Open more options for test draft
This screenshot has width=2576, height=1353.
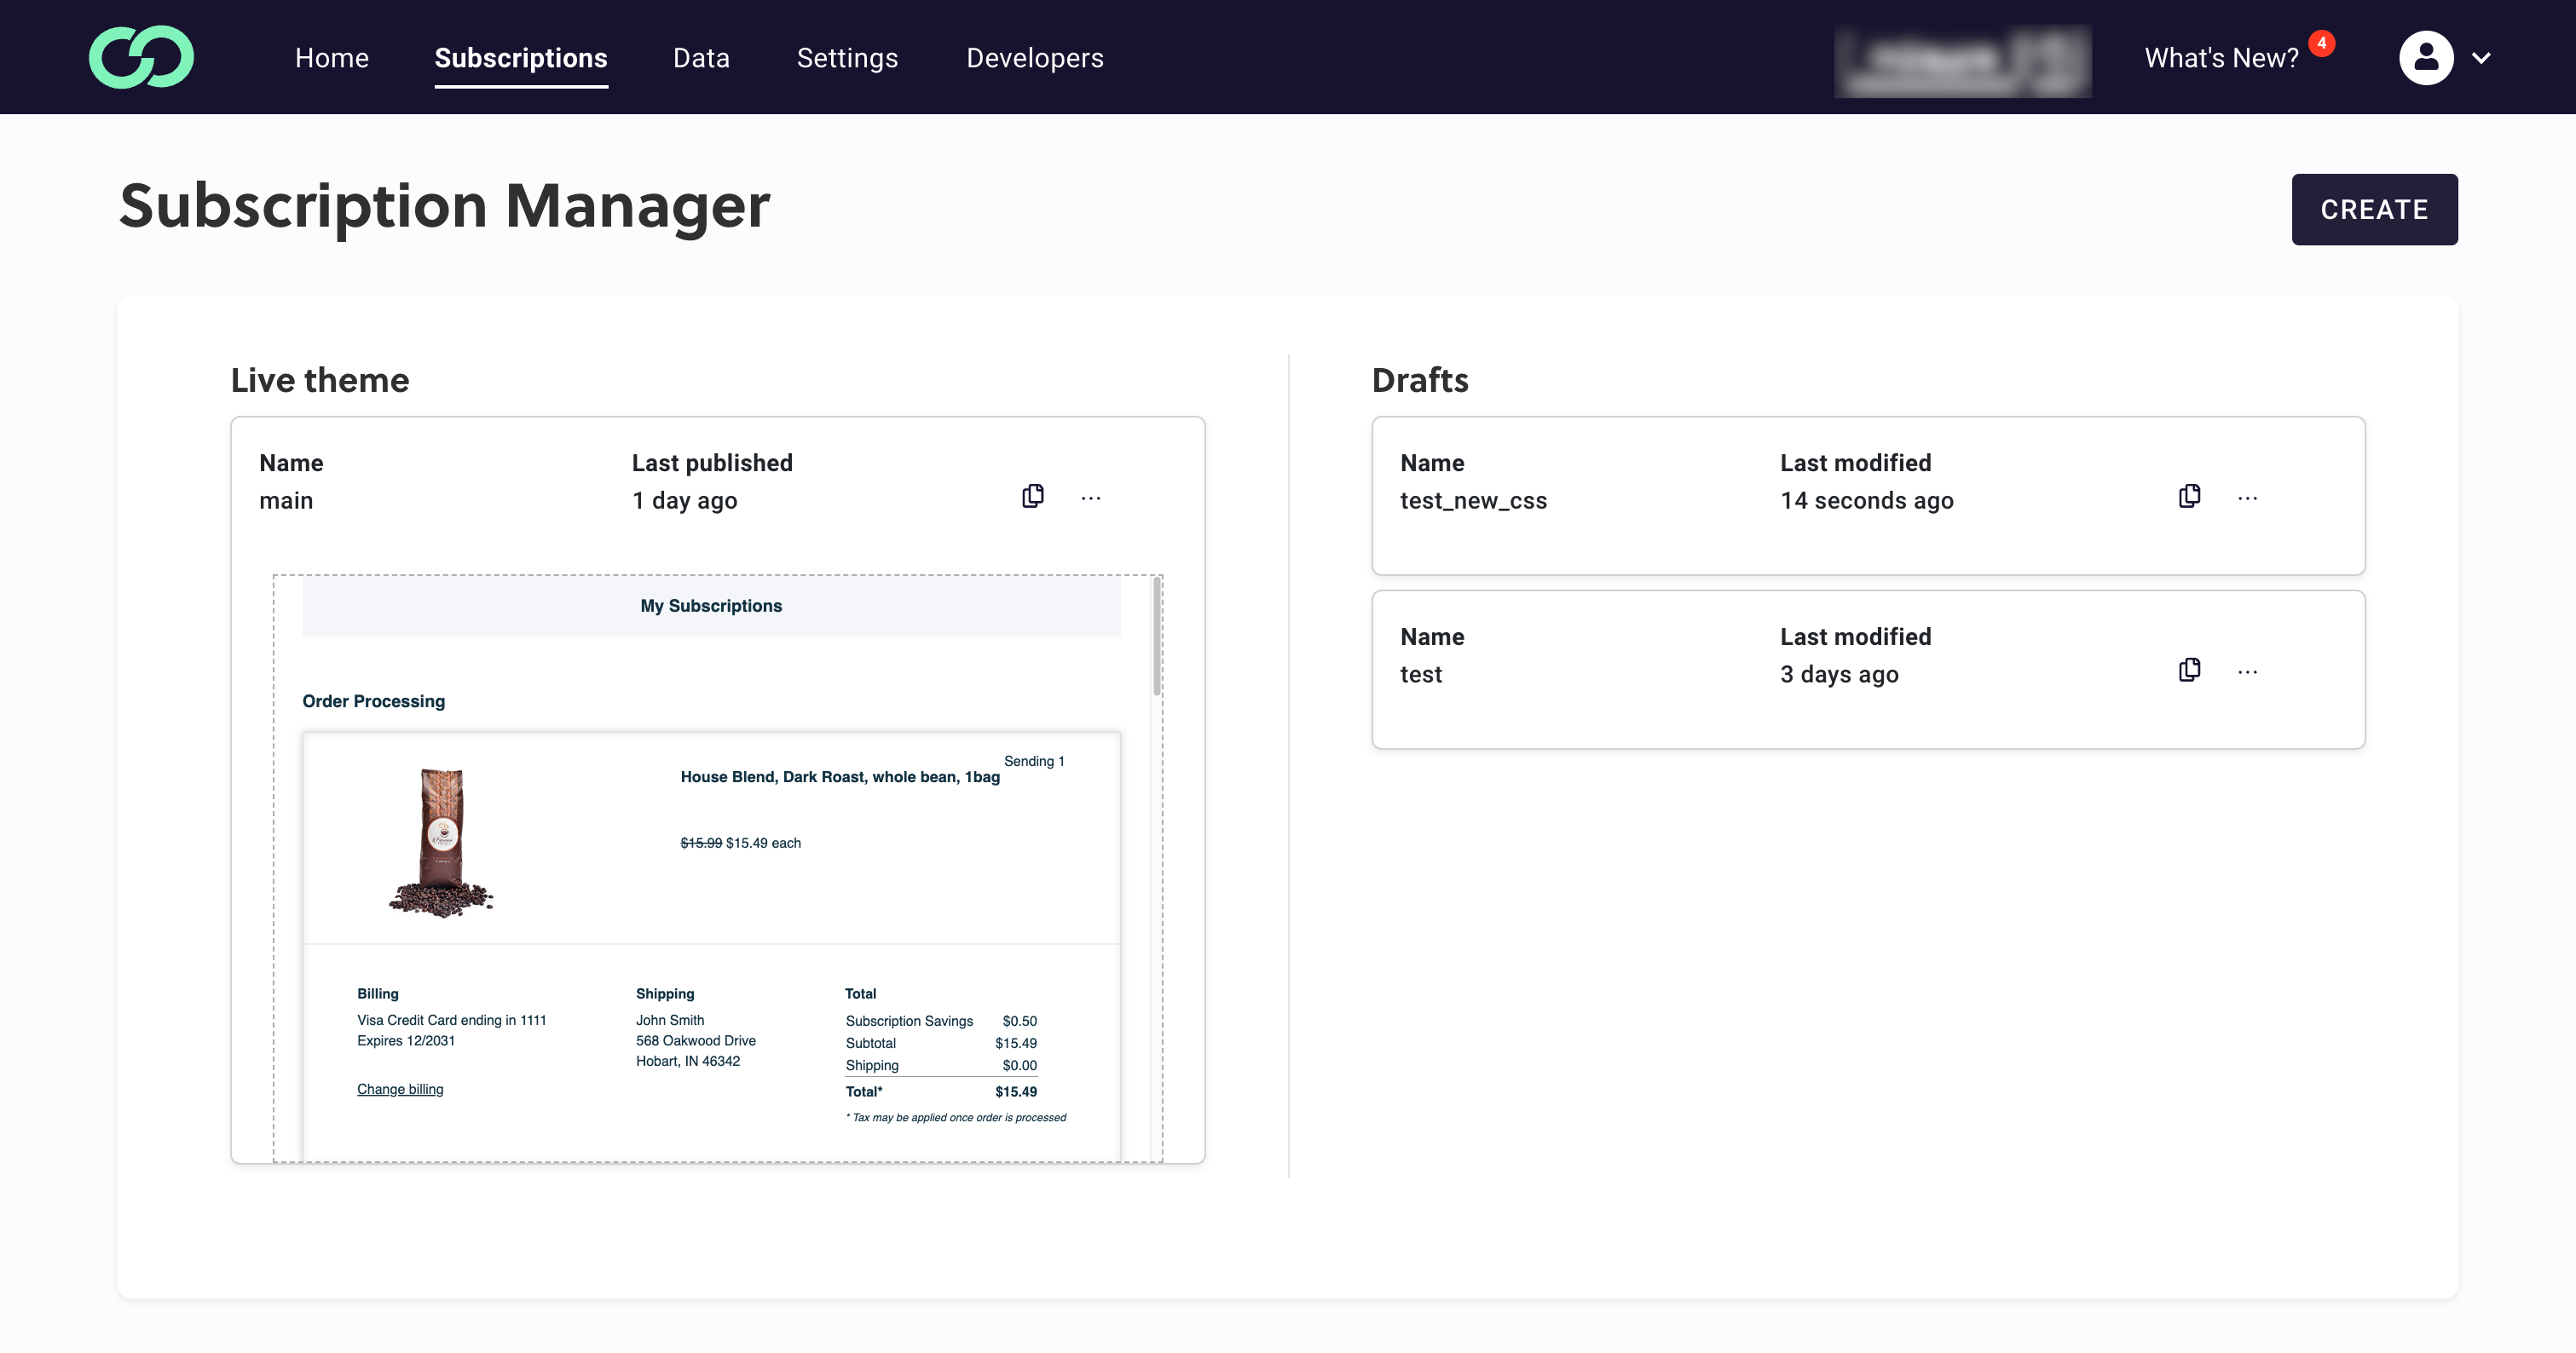(x=2247, y=671)
